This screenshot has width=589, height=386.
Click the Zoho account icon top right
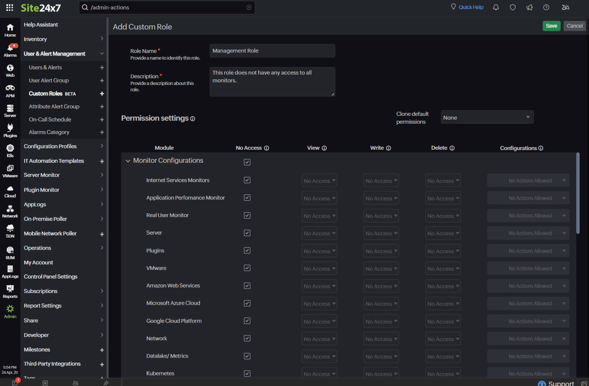[x=565, y=7]
